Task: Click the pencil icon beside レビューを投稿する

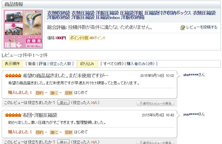Action: [183, 28]
